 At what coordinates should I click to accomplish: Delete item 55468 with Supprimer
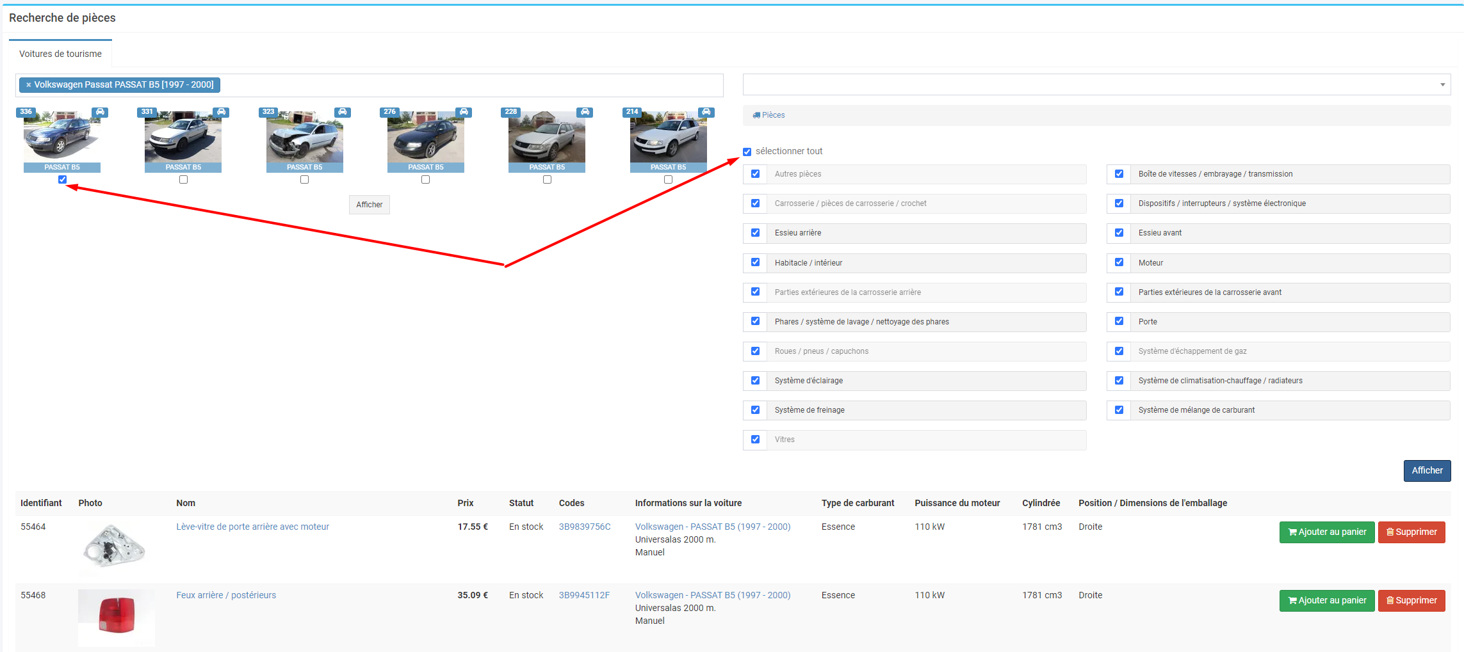pyautogui.click(x=1411, y=601)
